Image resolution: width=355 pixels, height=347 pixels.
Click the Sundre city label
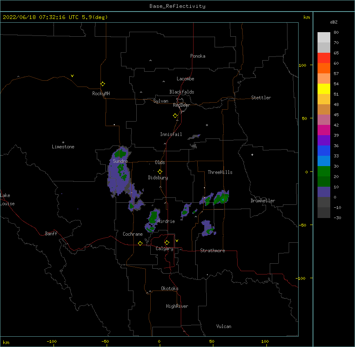[x=120, y=161]
